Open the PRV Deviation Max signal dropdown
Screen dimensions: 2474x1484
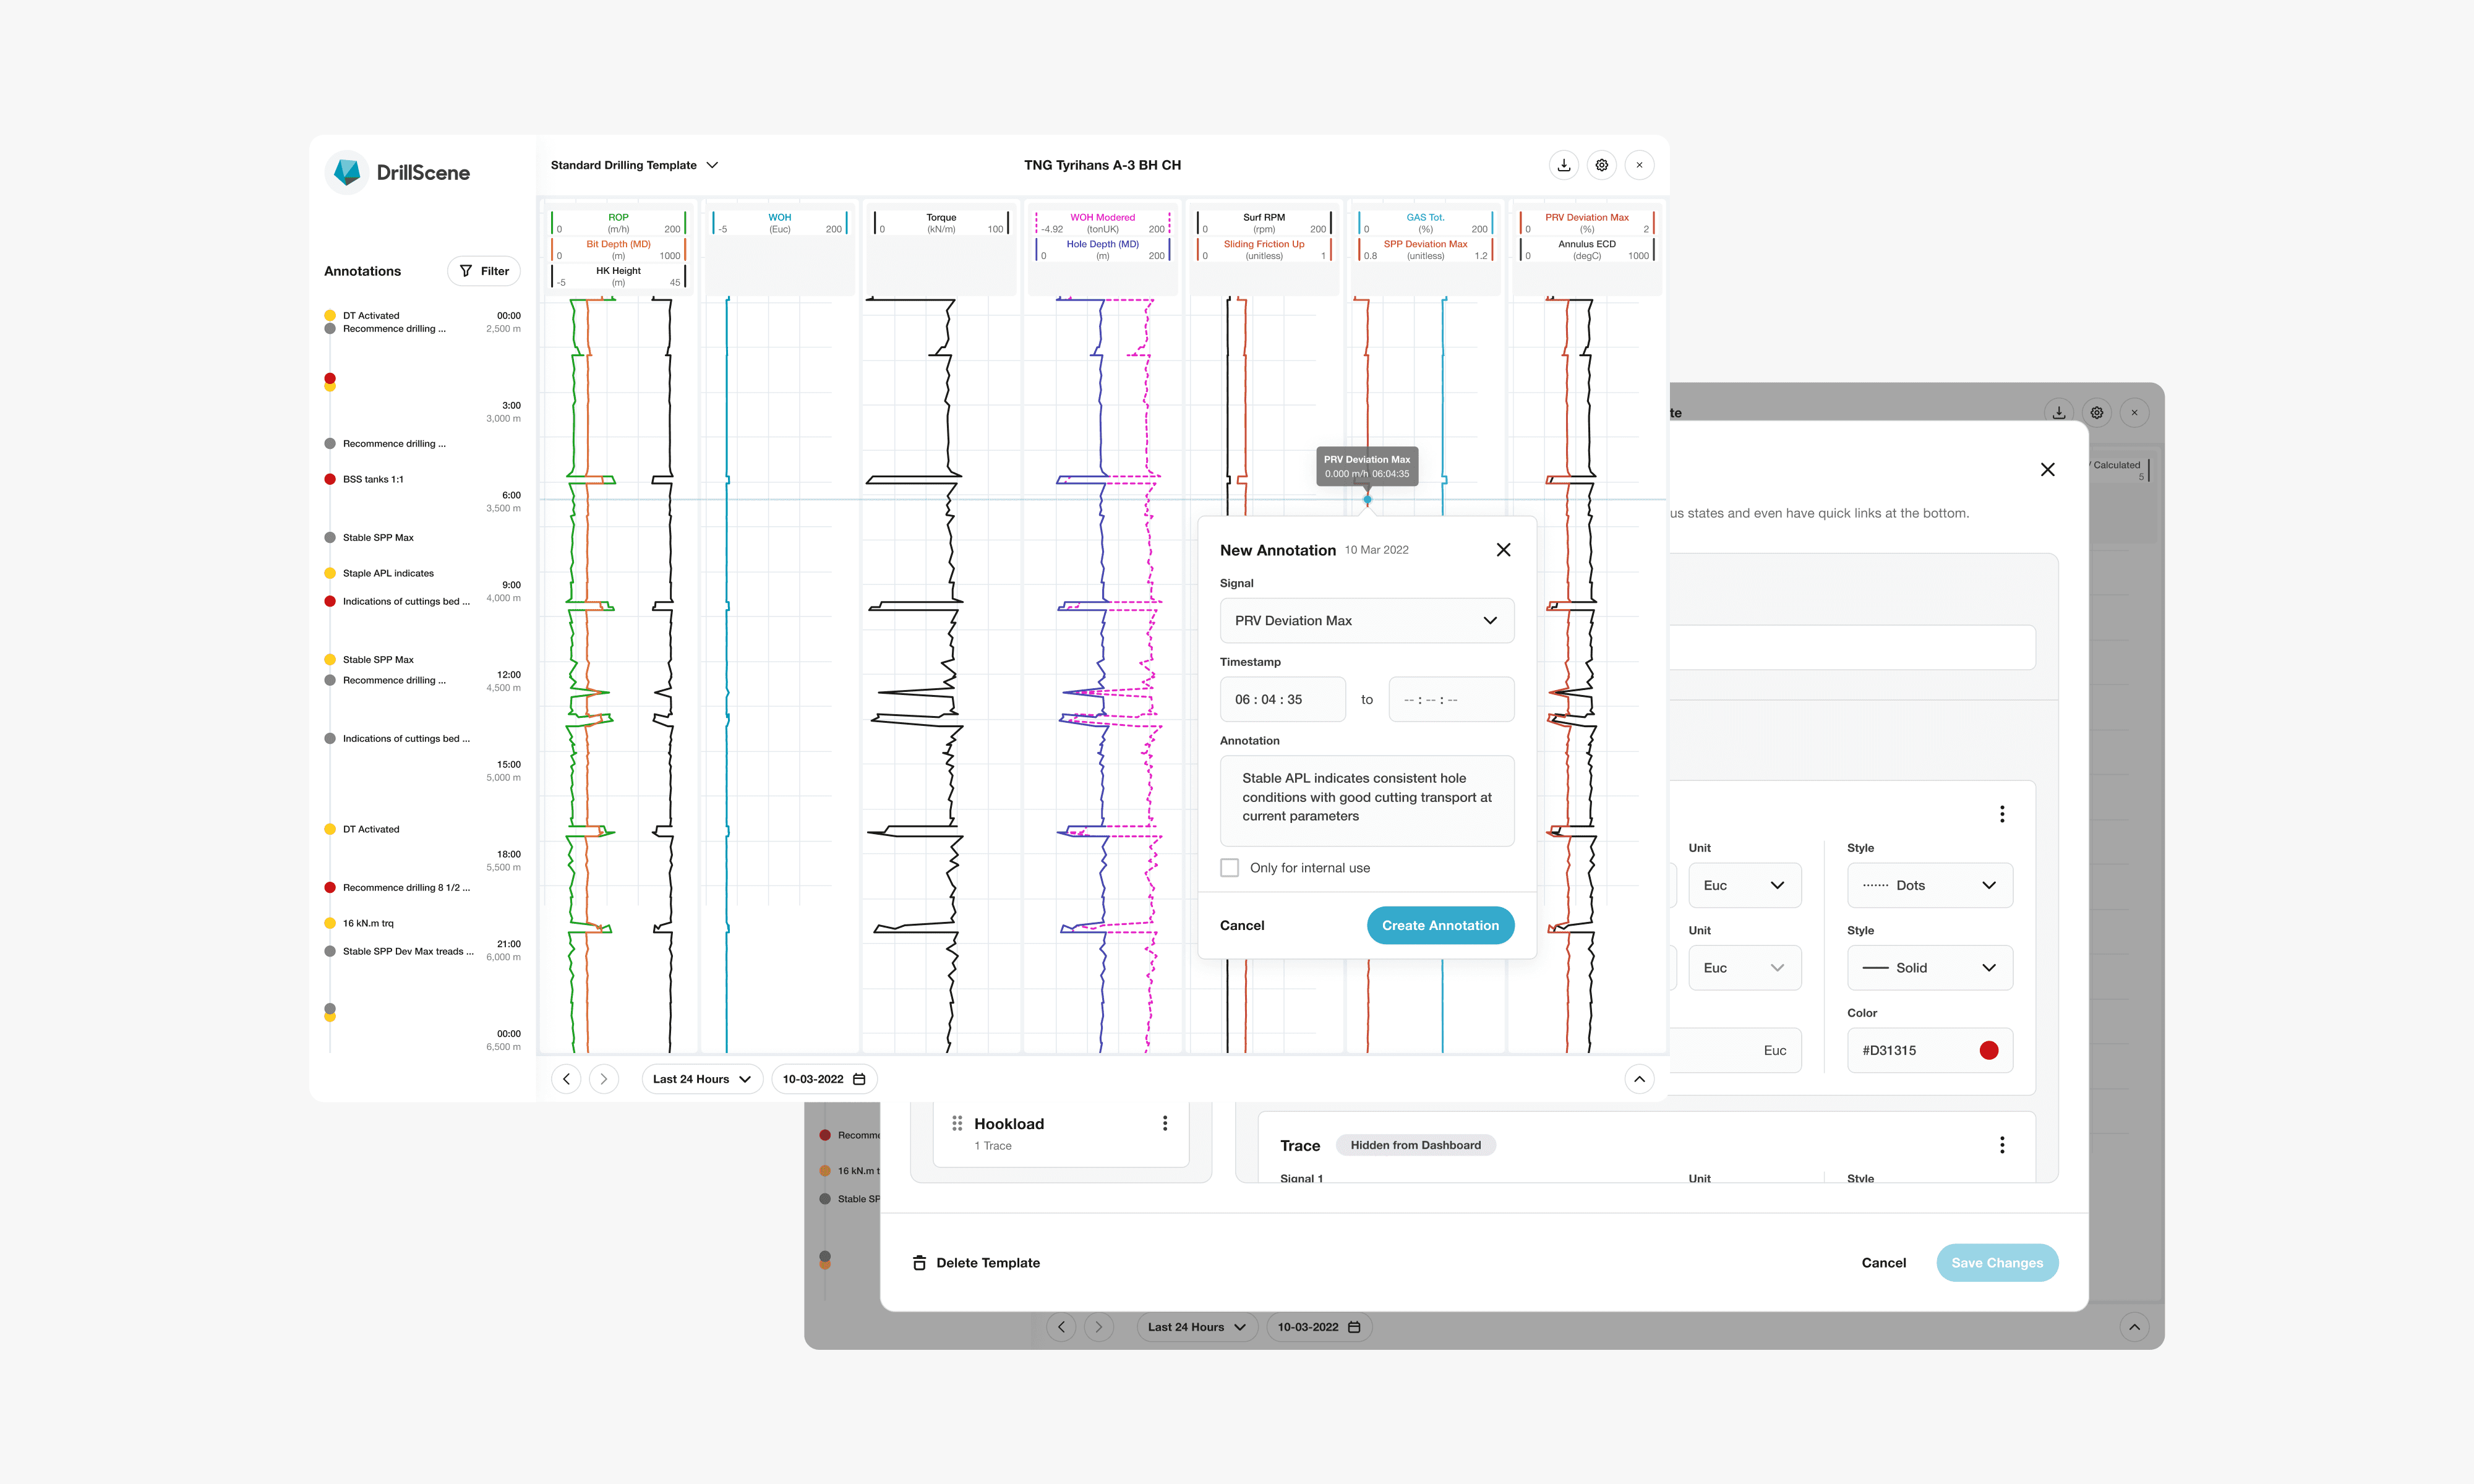point(1366,621)
